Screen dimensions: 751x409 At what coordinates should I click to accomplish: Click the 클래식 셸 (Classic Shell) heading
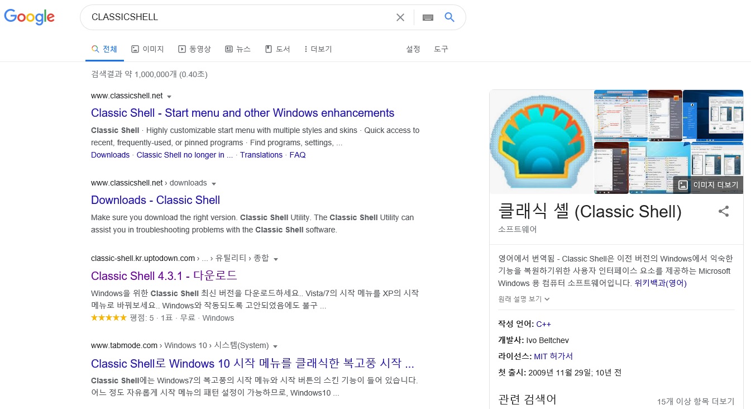point(590,212)
